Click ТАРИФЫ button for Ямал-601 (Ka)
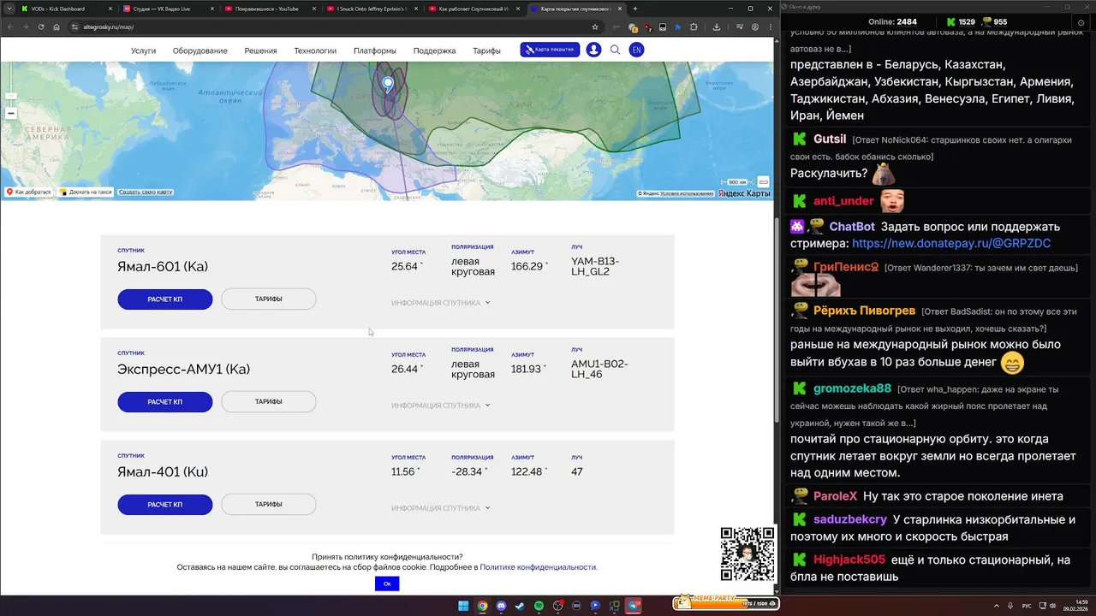Viewport: 1096px width, 616px height. (269, 299)
